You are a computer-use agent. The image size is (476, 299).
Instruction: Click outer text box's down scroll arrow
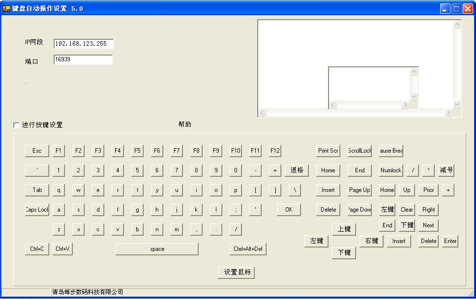click(x=457, y=105)
